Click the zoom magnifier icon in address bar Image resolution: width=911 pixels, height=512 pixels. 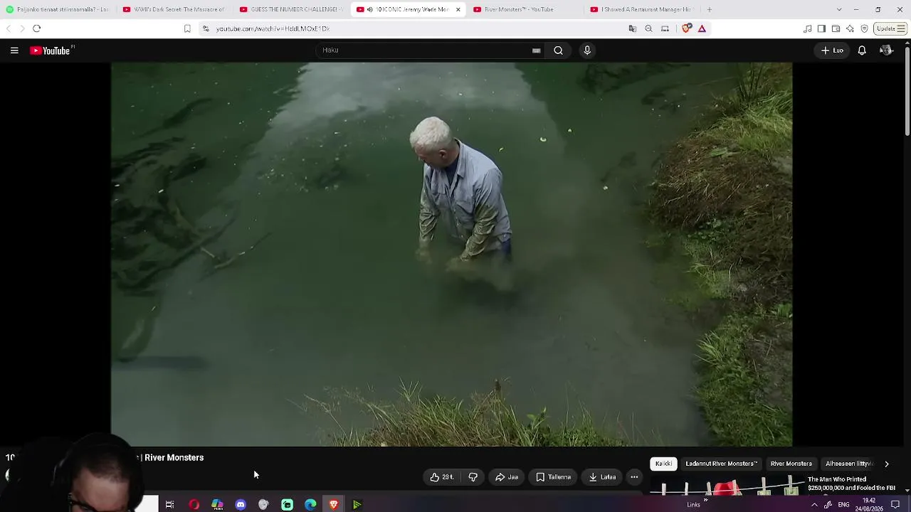click(648, 28)
